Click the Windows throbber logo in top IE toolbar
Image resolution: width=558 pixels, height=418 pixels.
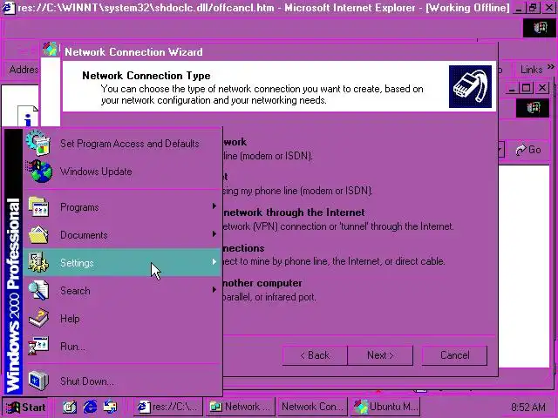(x=539, y=28)
